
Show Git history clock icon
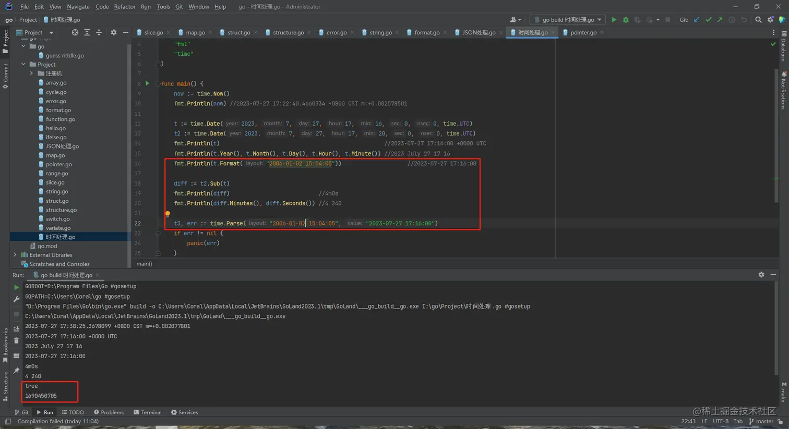coord(732,20)
